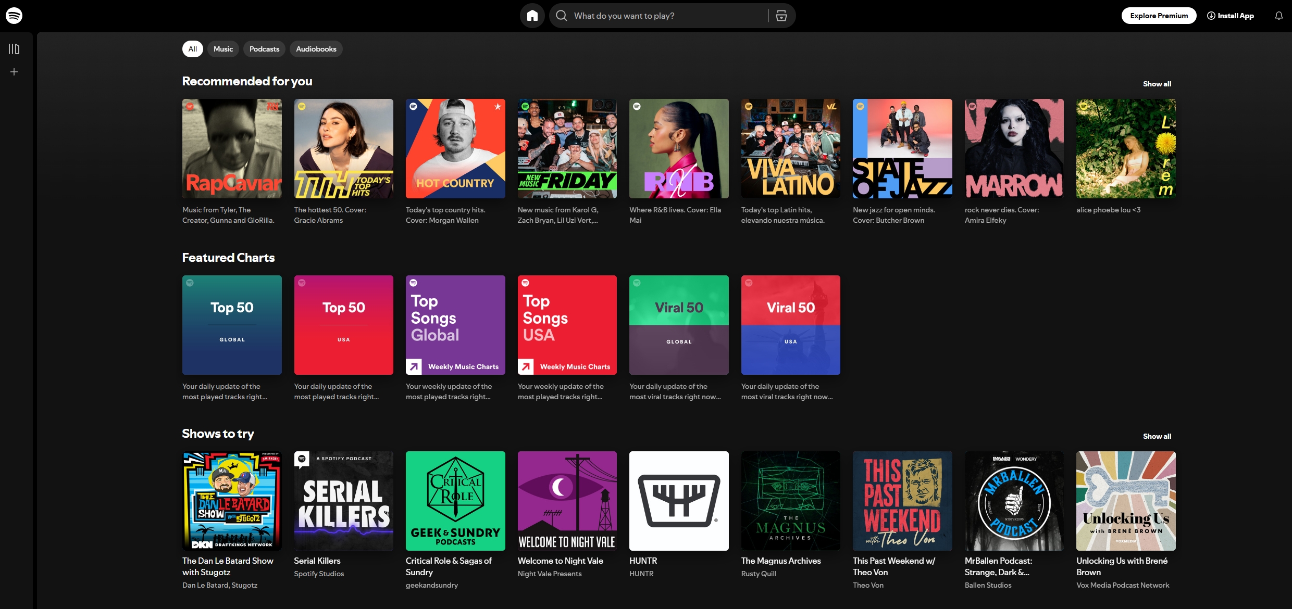Image resolution: width=1292 pixels, height=609 pixels.
Task: Open the RapCaviar playlist cover
Action: [232, 148]
